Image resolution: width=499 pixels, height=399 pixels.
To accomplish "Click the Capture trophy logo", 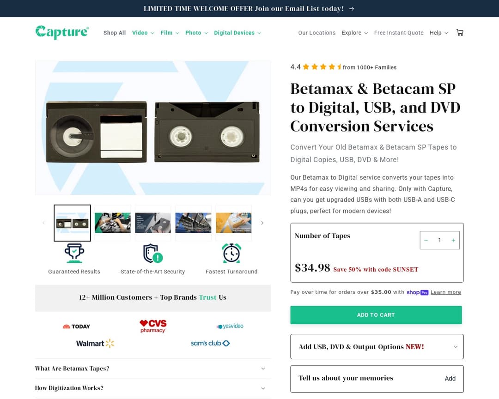I will (62, 32).
